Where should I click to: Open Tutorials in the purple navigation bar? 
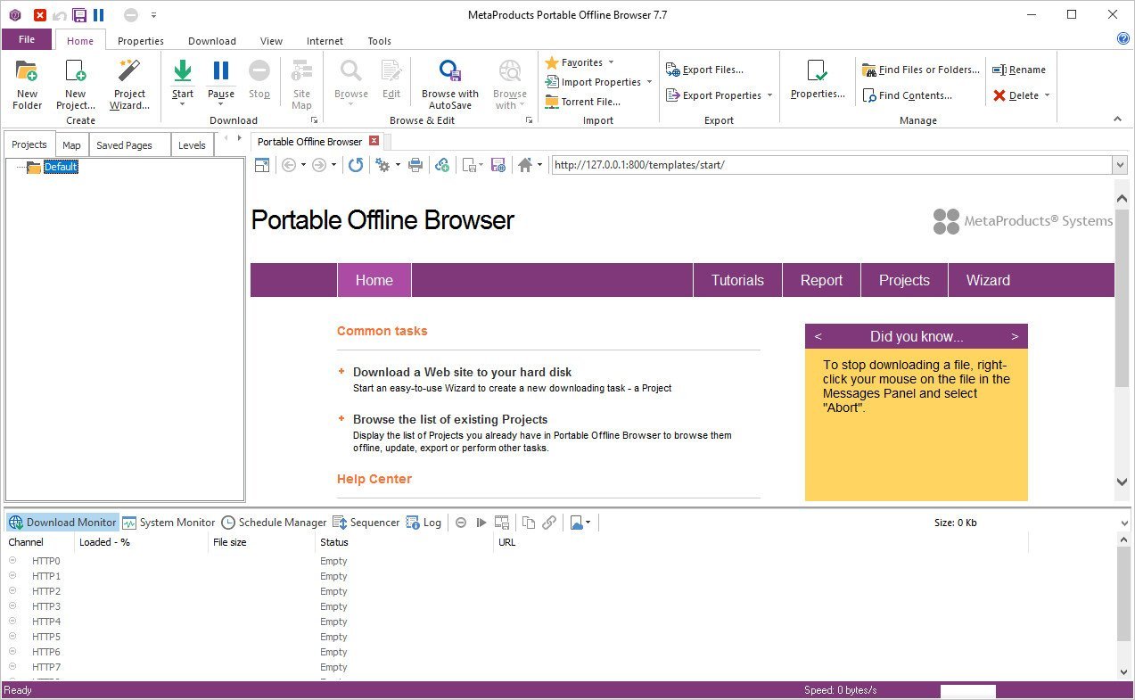tap(737, 280)
